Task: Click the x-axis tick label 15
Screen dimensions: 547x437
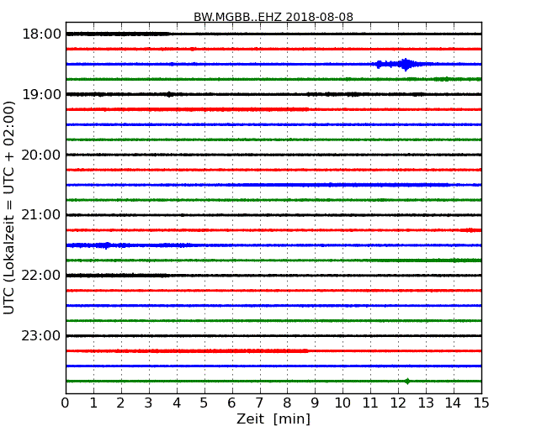Action: (x=481, y=403)
